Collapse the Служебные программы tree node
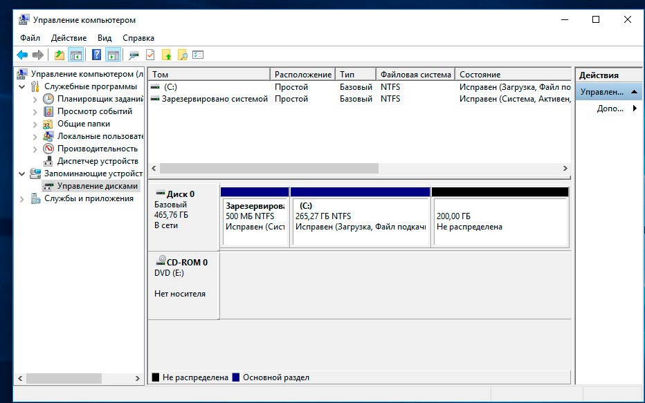The width and height of the screenshot is (645, 403). pos(22,87)
